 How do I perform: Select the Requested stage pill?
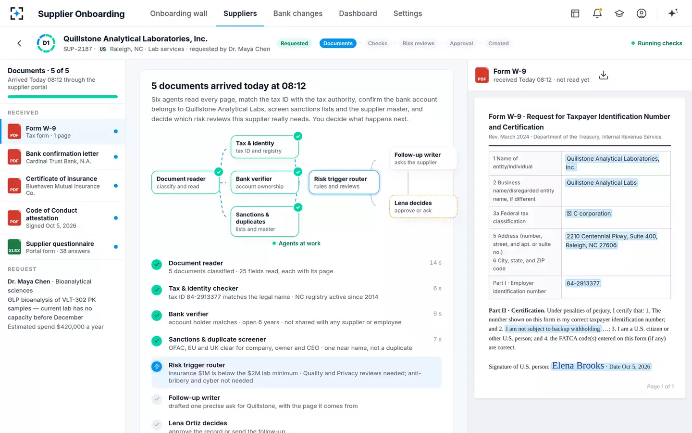click(x=294, y=43)
